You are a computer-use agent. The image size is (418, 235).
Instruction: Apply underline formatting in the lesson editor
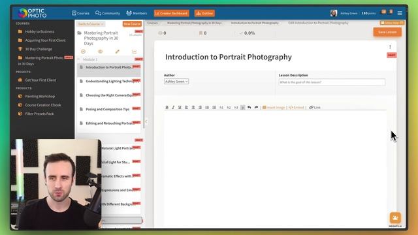point(180,107)
